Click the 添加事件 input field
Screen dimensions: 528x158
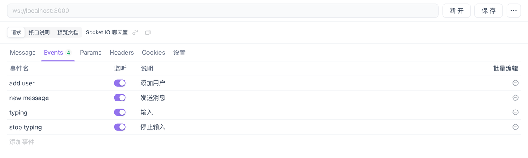pos(264,142)
